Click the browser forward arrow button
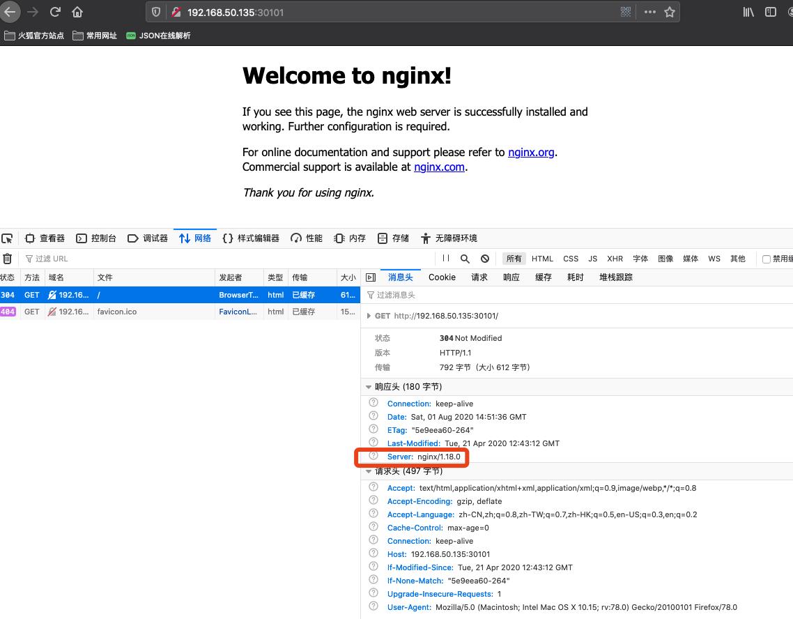793x619 pixels. click(x=33, y=12)
